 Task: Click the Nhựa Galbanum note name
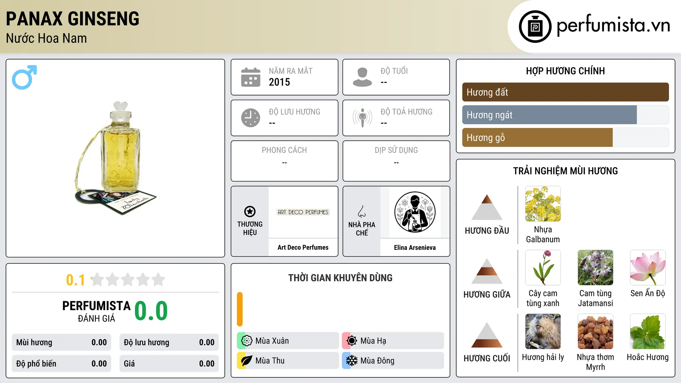[543, 234]
